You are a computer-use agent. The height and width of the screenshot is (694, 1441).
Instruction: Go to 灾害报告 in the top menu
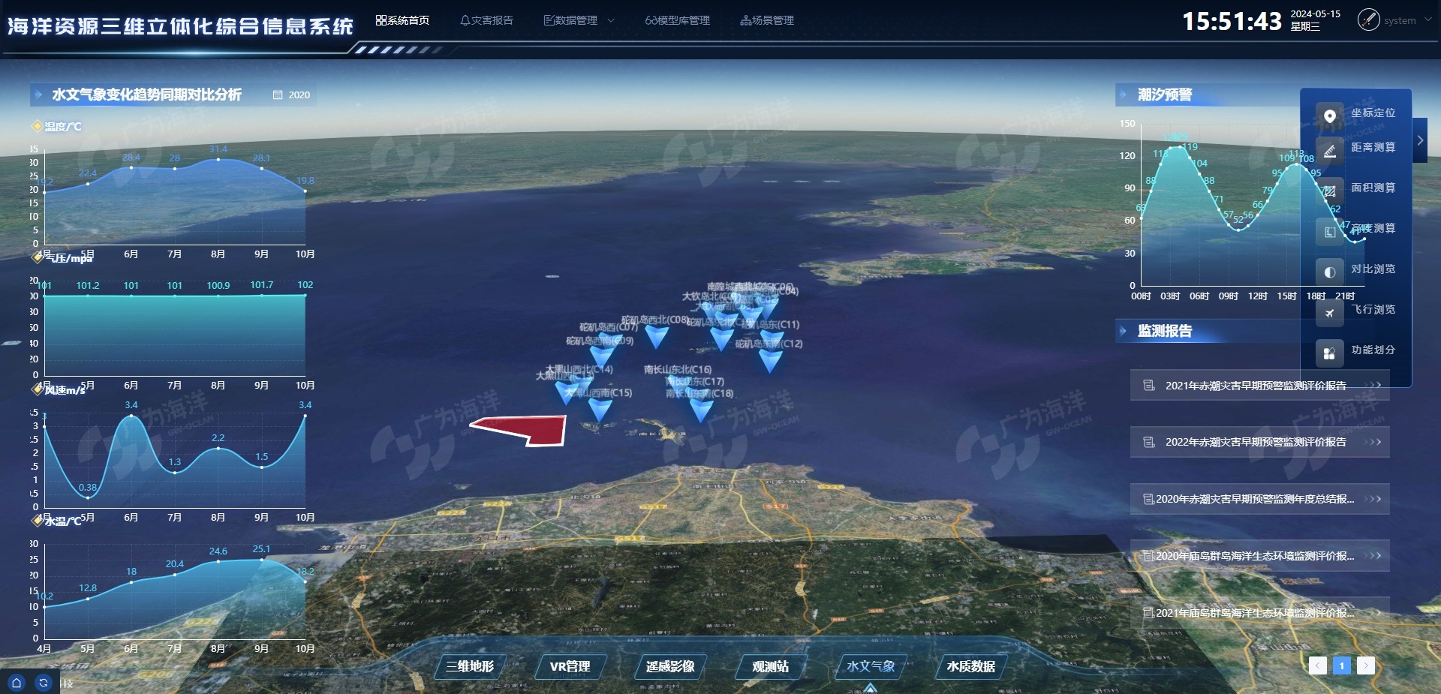pos(486,20)
